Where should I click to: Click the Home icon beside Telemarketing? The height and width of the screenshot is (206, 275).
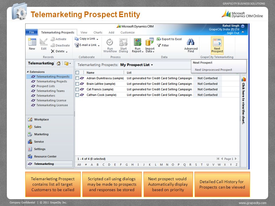click(58, 64)
